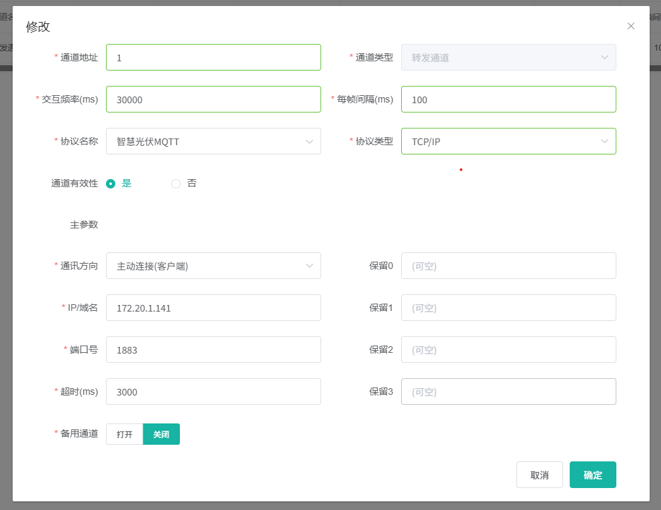Click the 交互频率(ms) input field

213,99
